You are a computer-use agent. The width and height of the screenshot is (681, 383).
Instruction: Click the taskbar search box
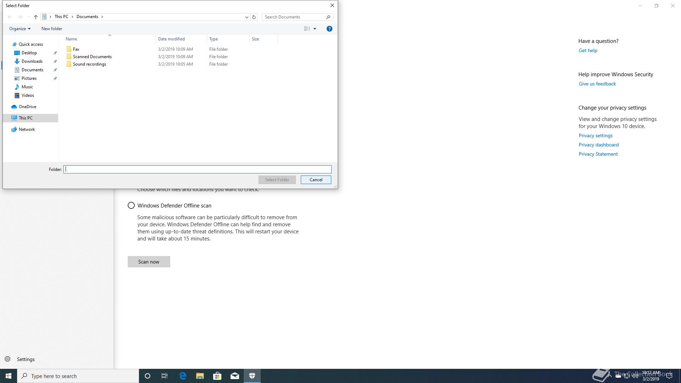point(78,376)
